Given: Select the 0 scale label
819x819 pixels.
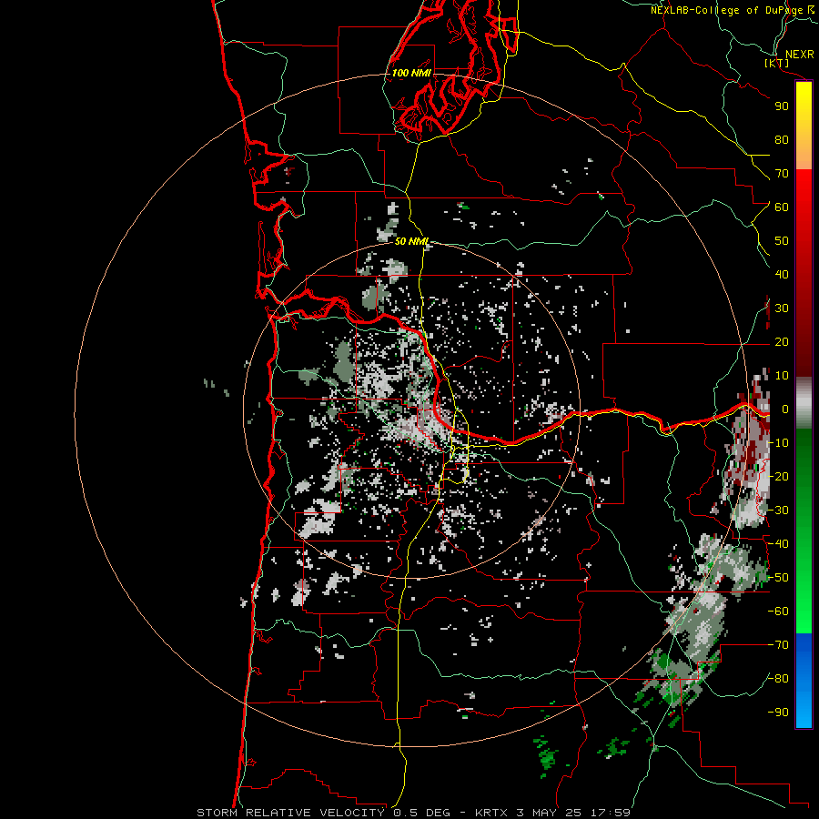Looking at the screenshot, I should 785,409.
